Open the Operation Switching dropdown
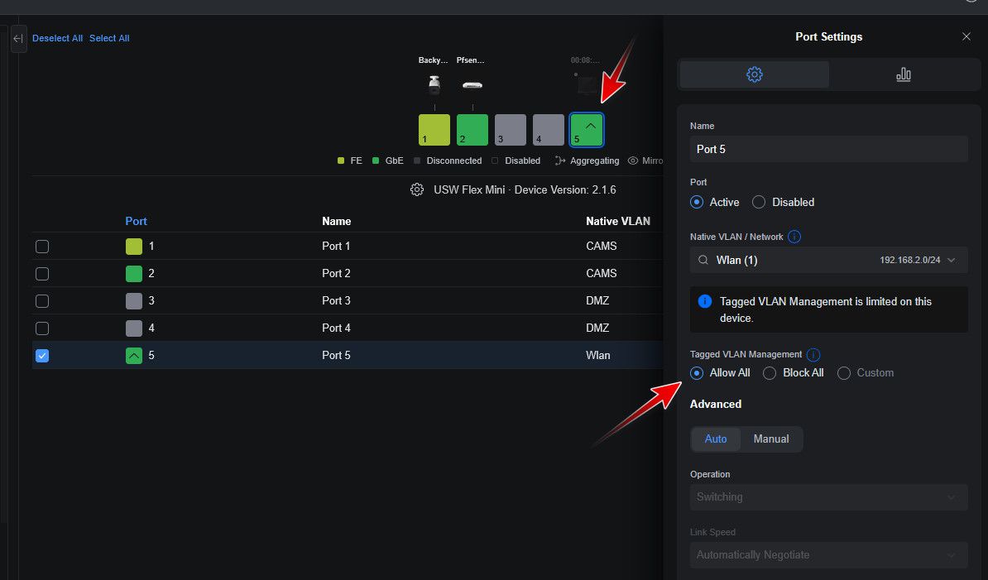 (x=828, y=497)
